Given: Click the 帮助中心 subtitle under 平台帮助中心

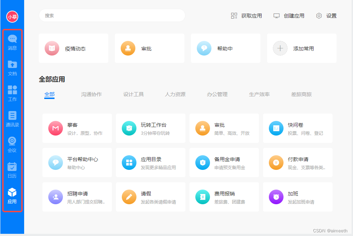Looking at the screenshot, I should coord(76,168).
